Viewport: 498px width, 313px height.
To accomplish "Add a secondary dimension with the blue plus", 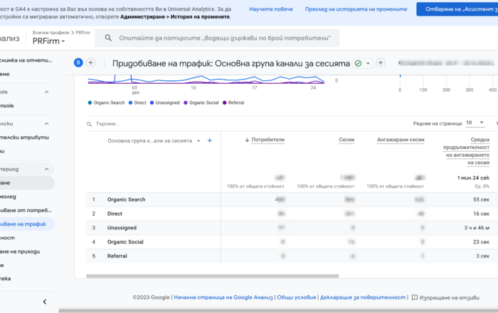I will click(210, 141).
